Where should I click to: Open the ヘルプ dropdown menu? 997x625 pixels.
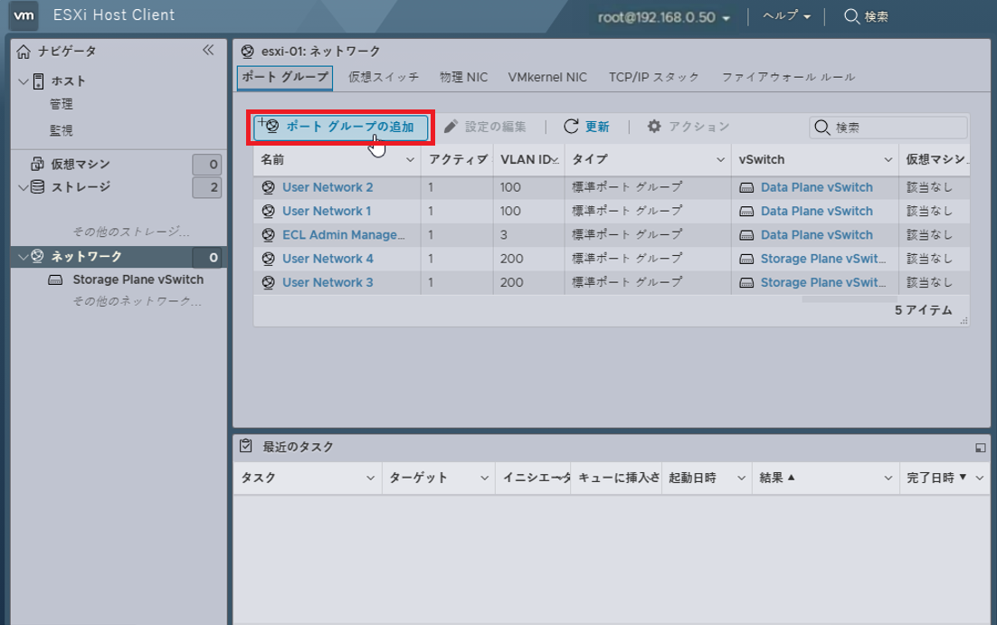tap(785, 16)
